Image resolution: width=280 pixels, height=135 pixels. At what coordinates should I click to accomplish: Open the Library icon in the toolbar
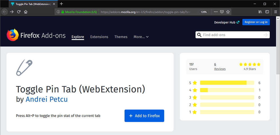tap(260, 12)
